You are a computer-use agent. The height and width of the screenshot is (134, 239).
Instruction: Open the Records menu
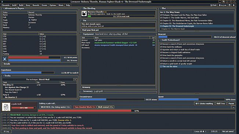click(x=36, y=5)
